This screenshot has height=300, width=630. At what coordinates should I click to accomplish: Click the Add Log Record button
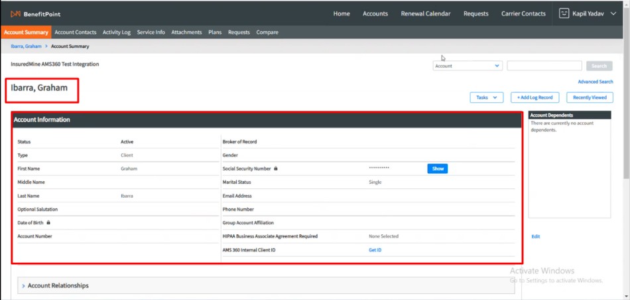pyautogui.click(x=535, y=98)
